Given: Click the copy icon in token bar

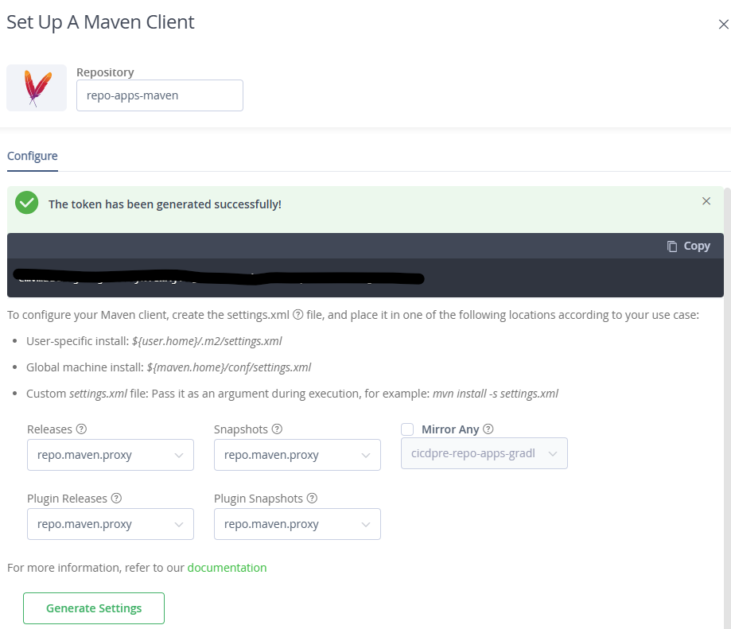Looking at the screenshot, I should (x=672, y=246).
